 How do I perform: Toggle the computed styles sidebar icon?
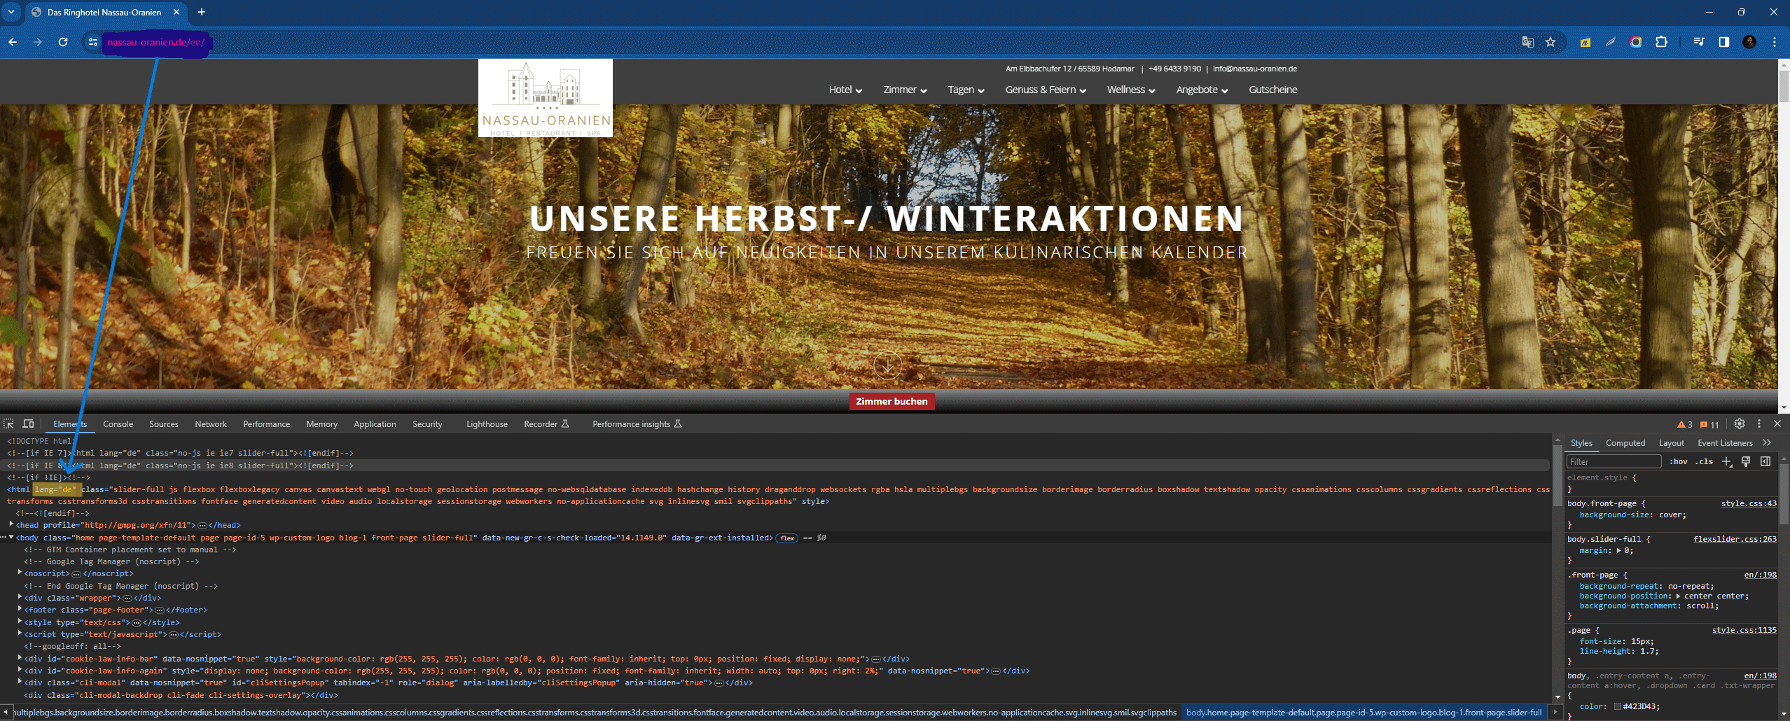(x=1765, y=461)
